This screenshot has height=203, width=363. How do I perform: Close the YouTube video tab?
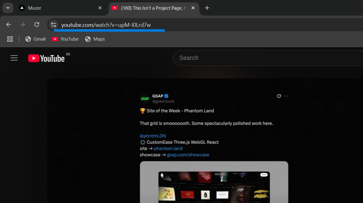193,8
